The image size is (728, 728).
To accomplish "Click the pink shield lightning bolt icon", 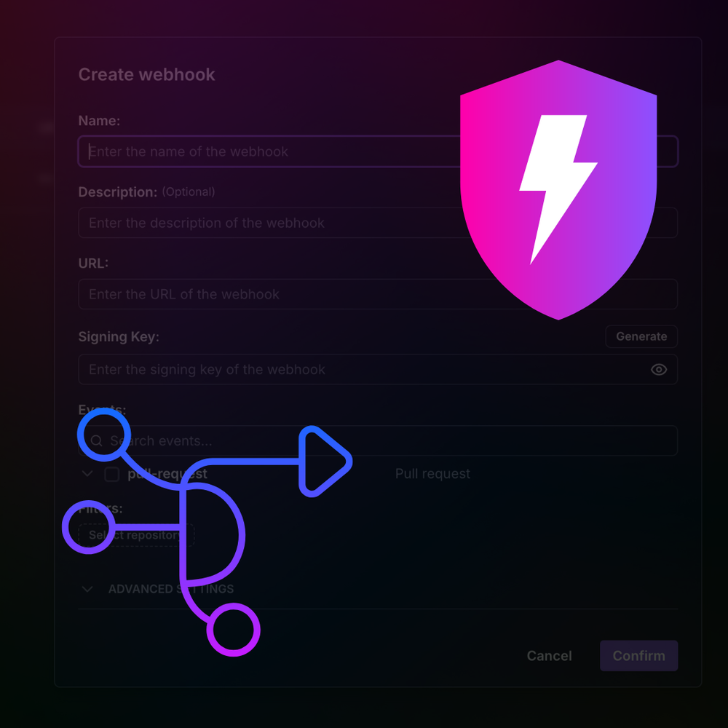I will click(558, 190).
